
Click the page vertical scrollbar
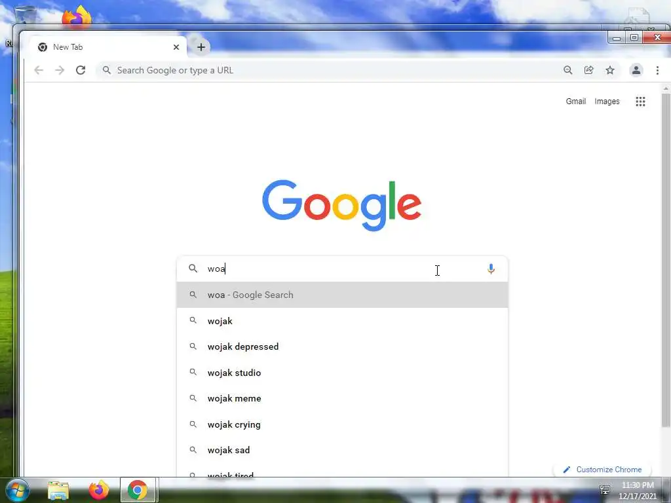coord(666,261)
